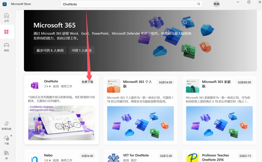
Task: Click the Microsoft 365 家庭版 title
Action: pyautogui.click(x=216, y=84)
